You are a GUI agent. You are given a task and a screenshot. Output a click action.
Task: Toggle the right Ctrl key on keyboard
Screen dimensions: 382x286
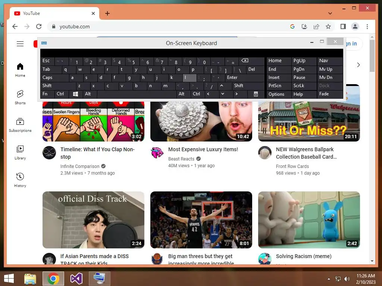(x=197, y=94)
